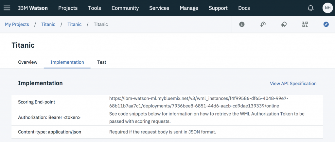Open Docs in the top navigation
The height and width of the screenshot is (142, 335).
pyautogui.click(x=244, y=8)
